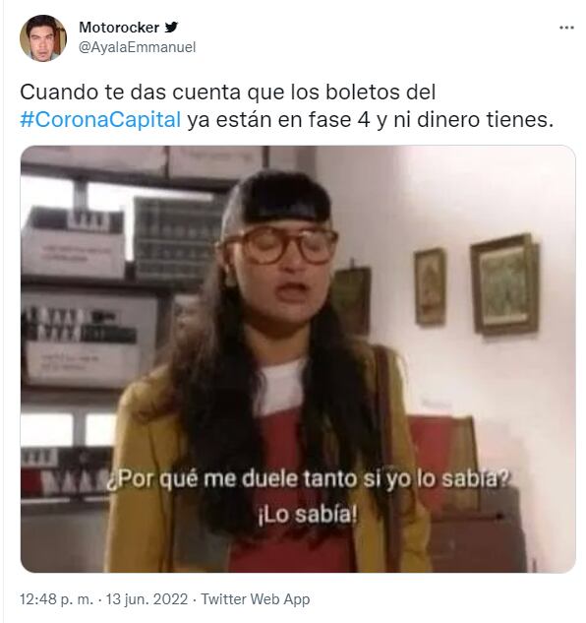
Task: Click the subtitle "¡Lo sabía!" in the meme
Action: click(308, 514)
